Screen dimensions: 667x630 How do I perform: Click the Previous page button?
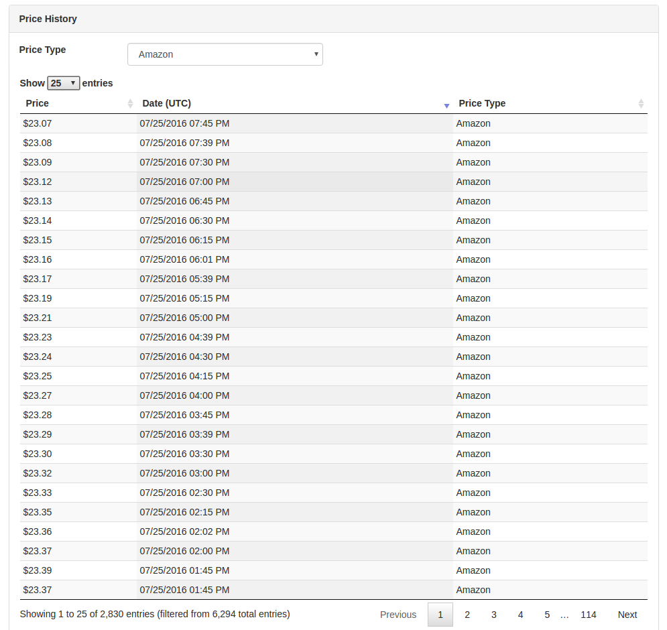point(398,615)
